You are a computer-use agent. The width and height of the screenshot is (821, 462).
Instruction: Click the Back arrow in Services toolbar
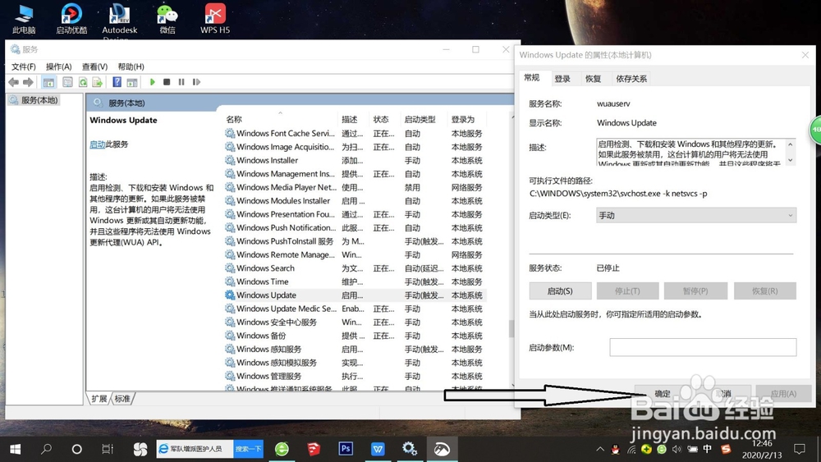click(14, 82)
